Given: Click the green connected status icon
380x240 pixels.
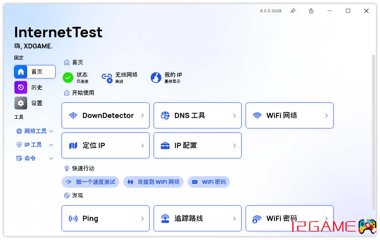Looking at the screenshot, I should click(68, 78).
